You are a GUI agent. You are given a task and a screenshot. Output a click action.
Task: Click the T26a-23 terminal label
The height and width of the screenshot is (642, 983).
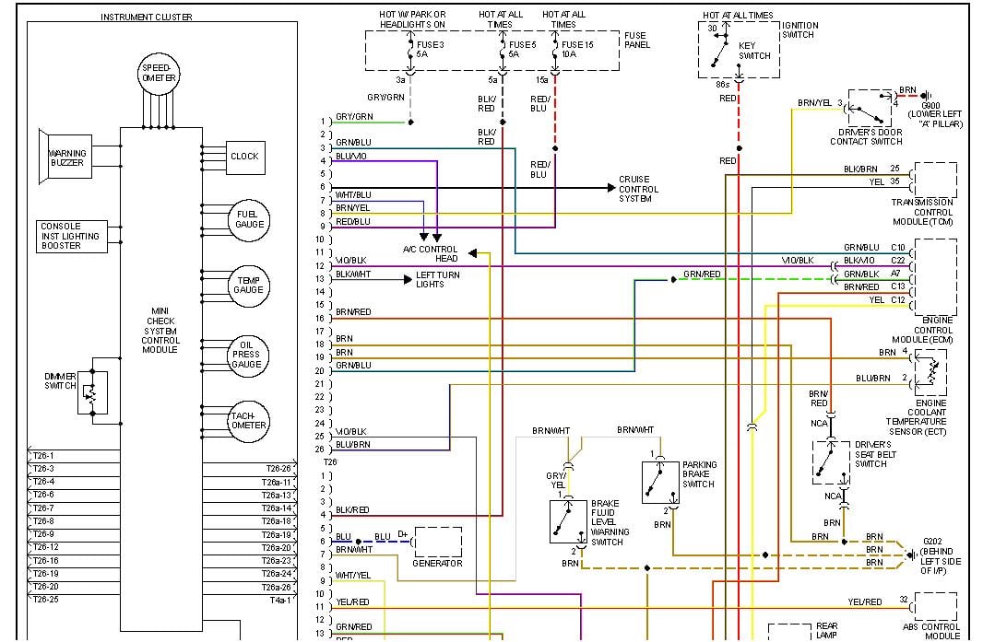pos(277,561)
